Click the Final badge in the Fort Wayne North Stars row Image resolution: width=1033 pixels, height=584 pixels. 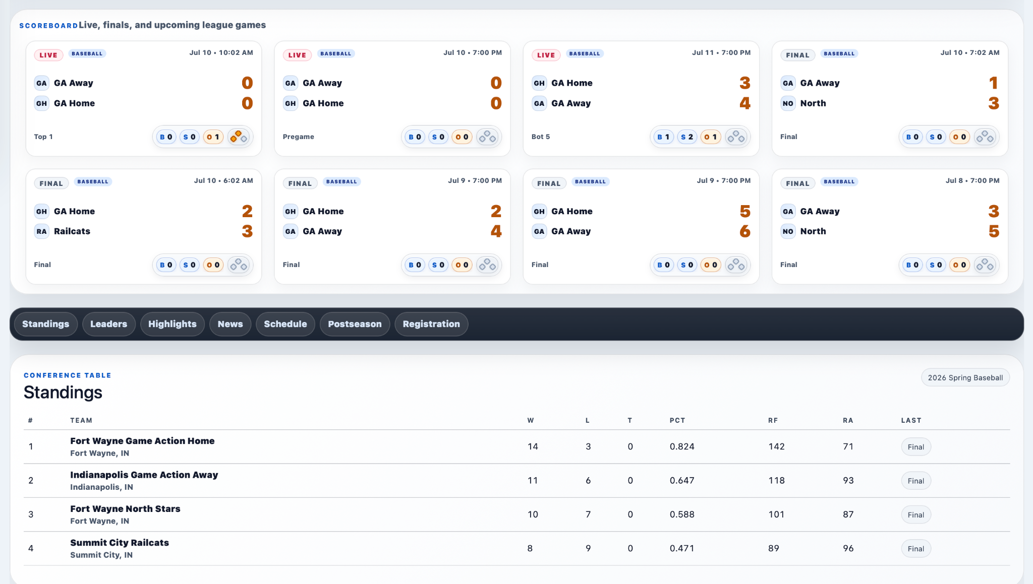(x=916, y=515)
